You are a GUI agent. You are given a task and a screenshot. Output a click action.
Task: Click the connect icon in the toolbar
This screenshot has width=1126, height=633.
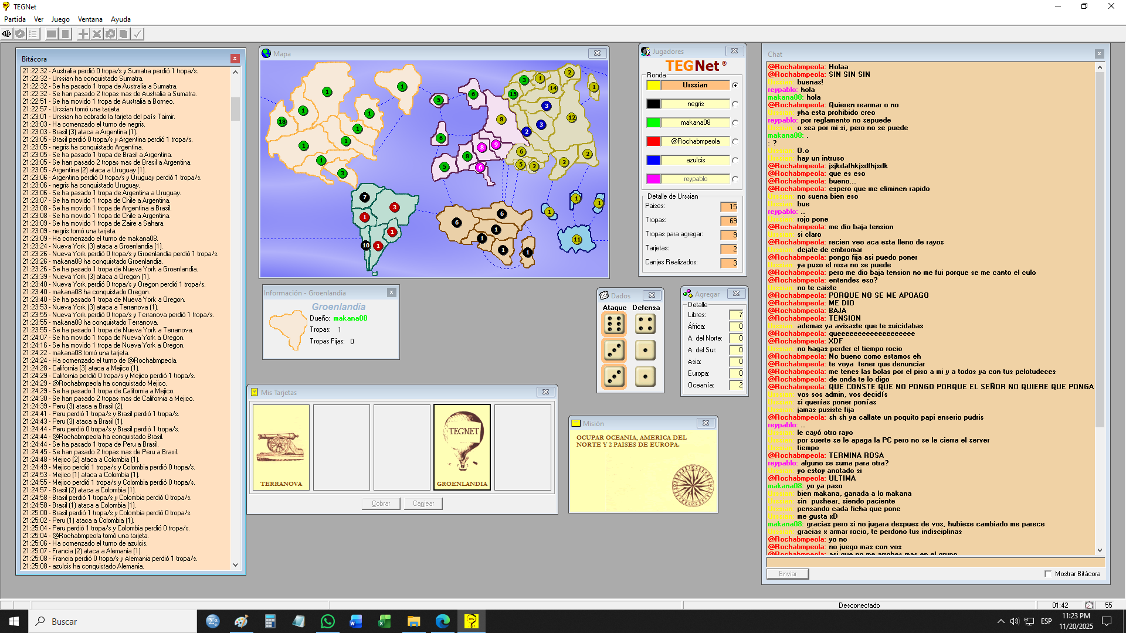click(6, 34)
